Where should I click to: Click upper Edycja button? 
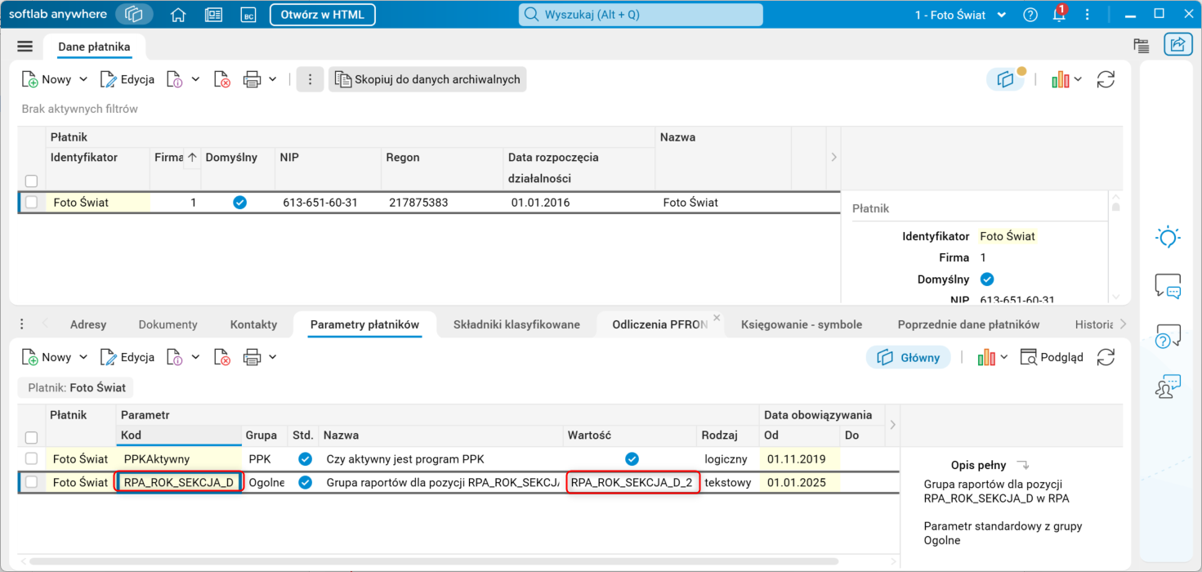click(127, 79)
